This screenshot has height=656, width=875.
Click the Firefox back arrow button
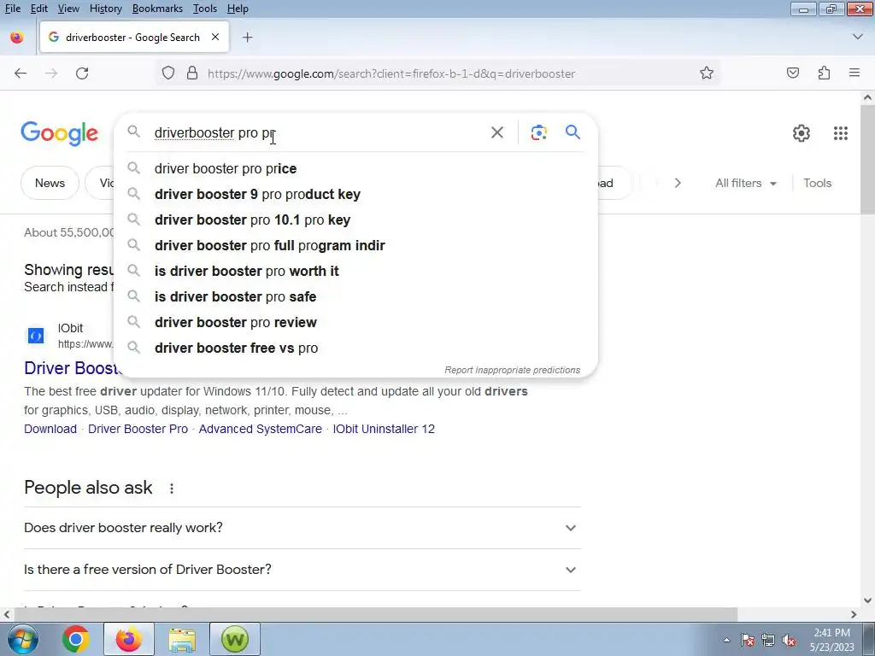[21, 73]
